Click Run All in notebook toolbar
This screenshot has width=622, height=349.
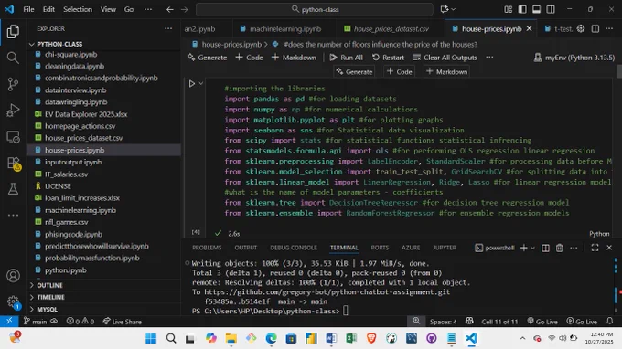coord(346,58)
